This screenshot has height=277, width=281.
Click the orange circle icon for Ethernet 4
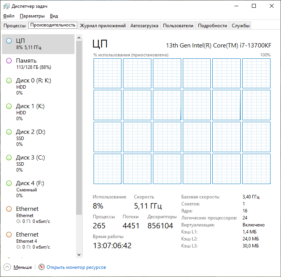point(9,235)
